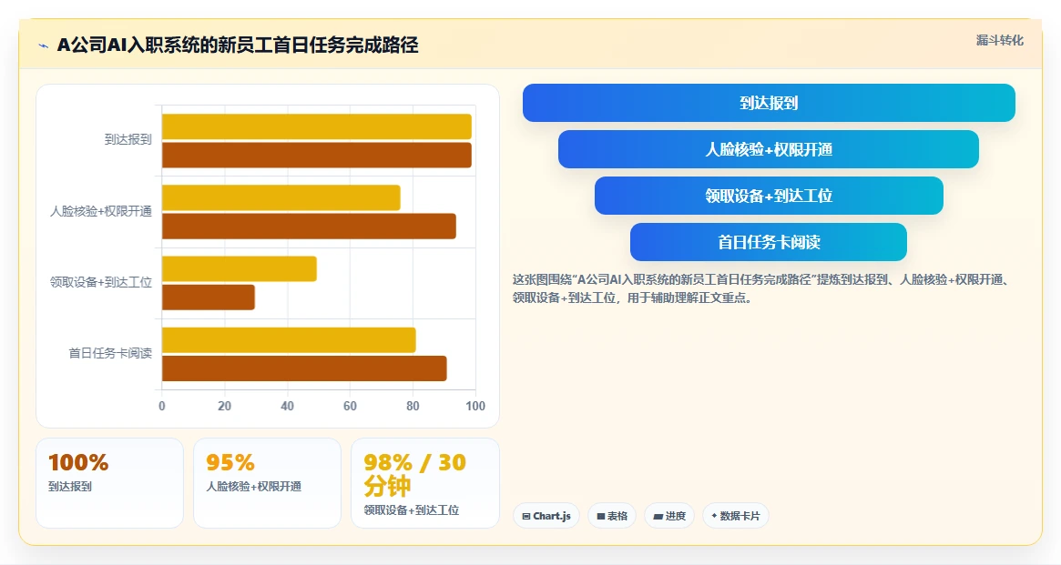Click the description paragraph beginning 这张图围绕
Viewport: 1061px width, 565px height.
pyautogui.click(x=761, y=288)
